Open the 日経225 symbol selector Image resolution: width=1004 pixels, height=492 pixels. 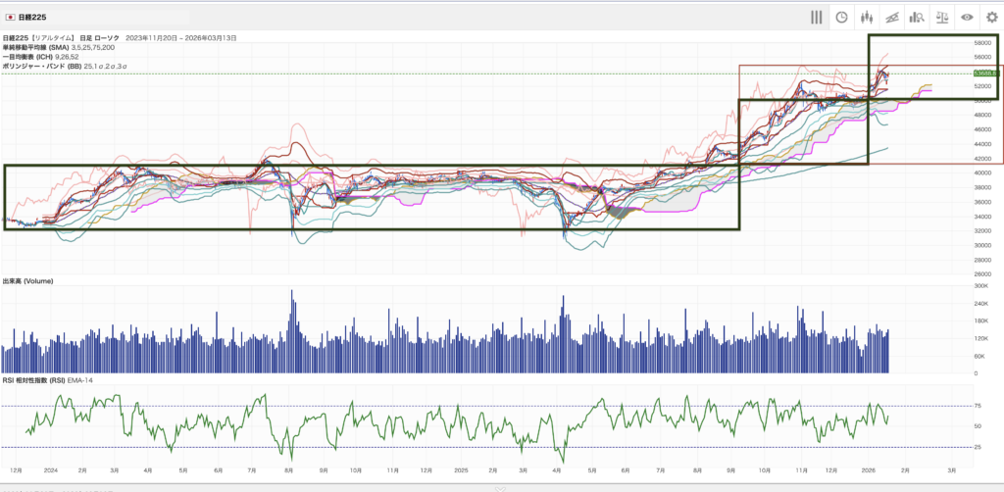coord(32,17)
